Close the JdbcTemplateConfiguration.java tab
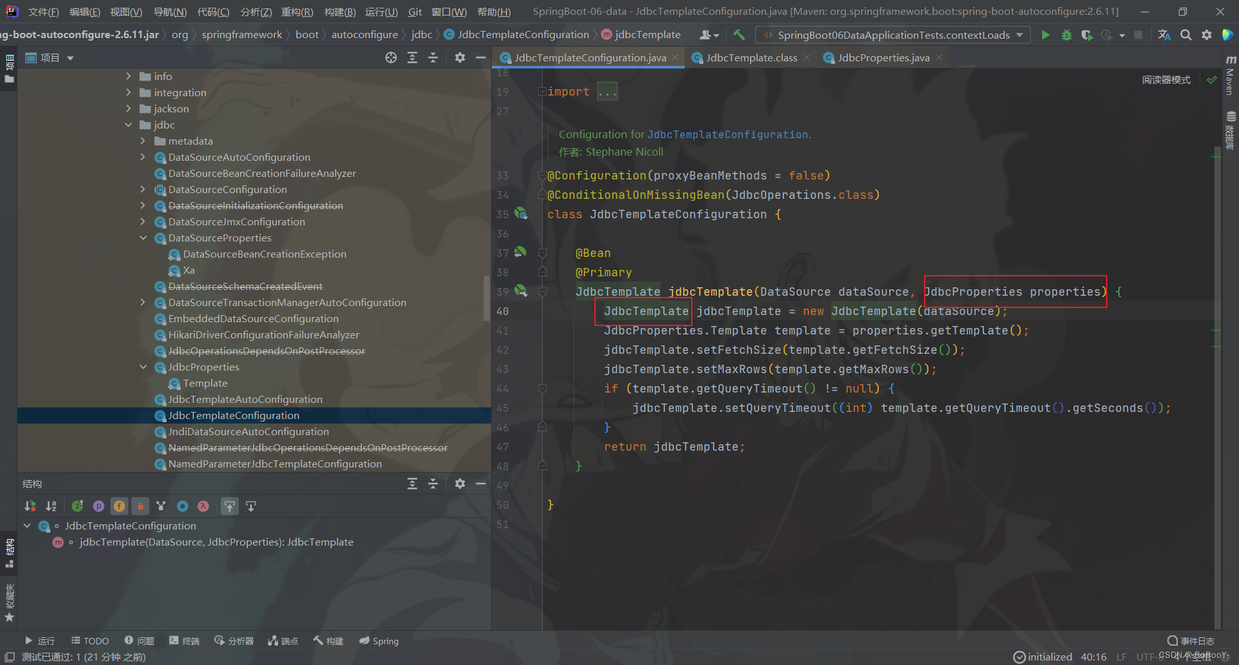This screenshot has height=665, width=1239. (x=675, y=57)
